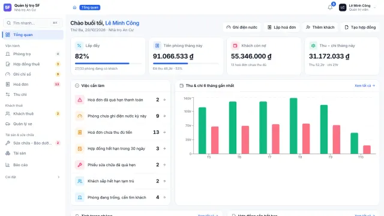Open Phòng trọ menu item
The image size is (384, 216).
click(x=33, y=54)
